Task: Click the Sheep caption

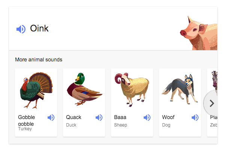Action: click(x=120, y=125)
